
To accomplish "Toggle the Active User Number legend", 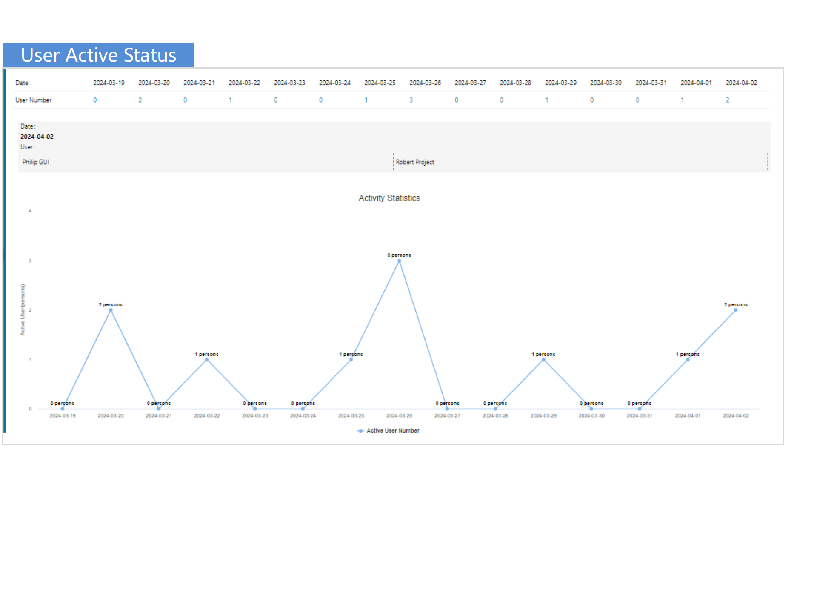I will pos(392,430).
